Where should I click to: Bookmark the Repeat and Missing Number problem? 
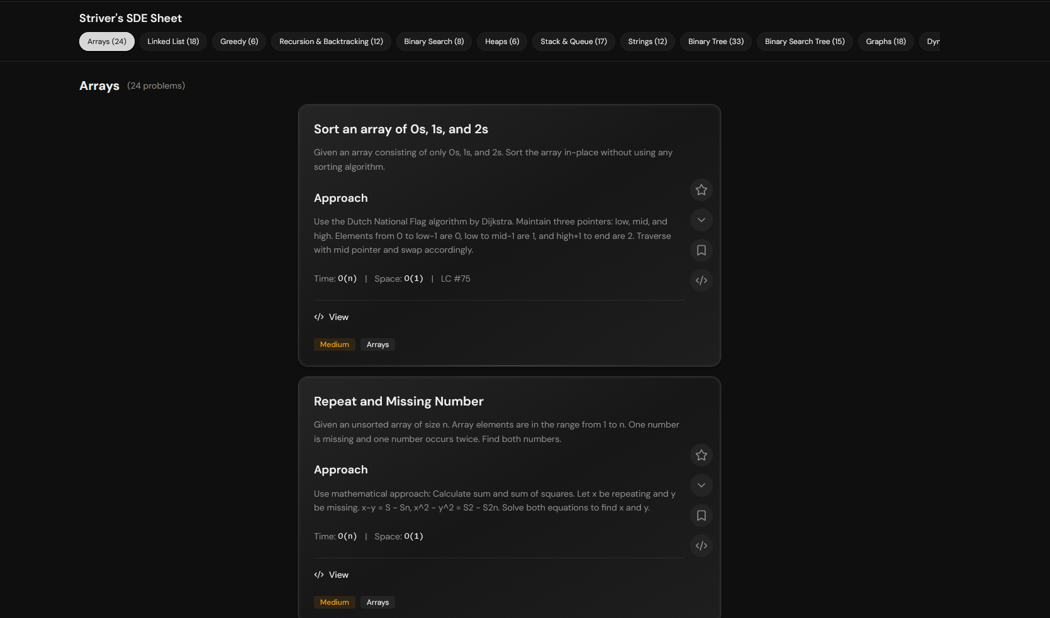tap(701, 516)
